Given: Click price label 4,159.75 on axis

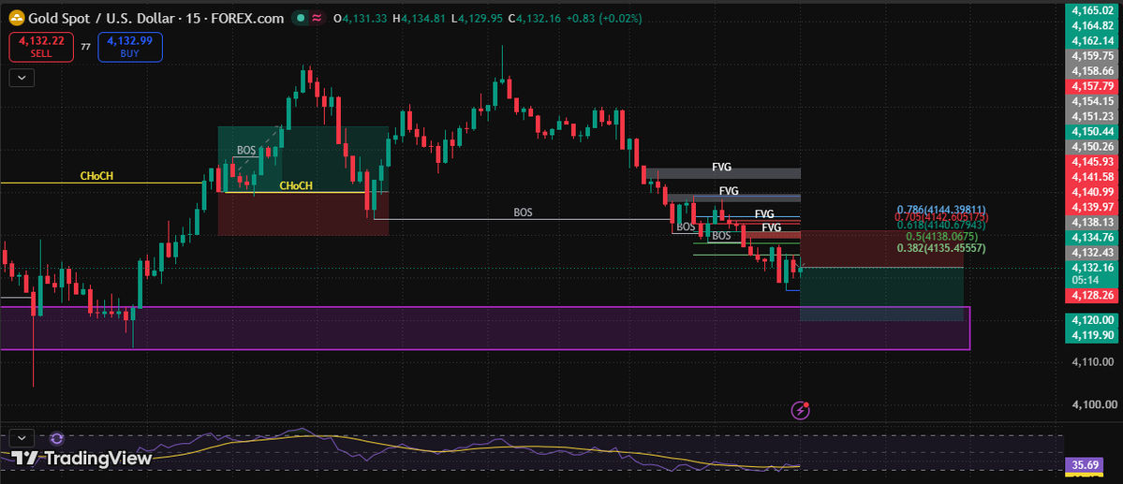Looking at the screenshot, I should 1092,56.
